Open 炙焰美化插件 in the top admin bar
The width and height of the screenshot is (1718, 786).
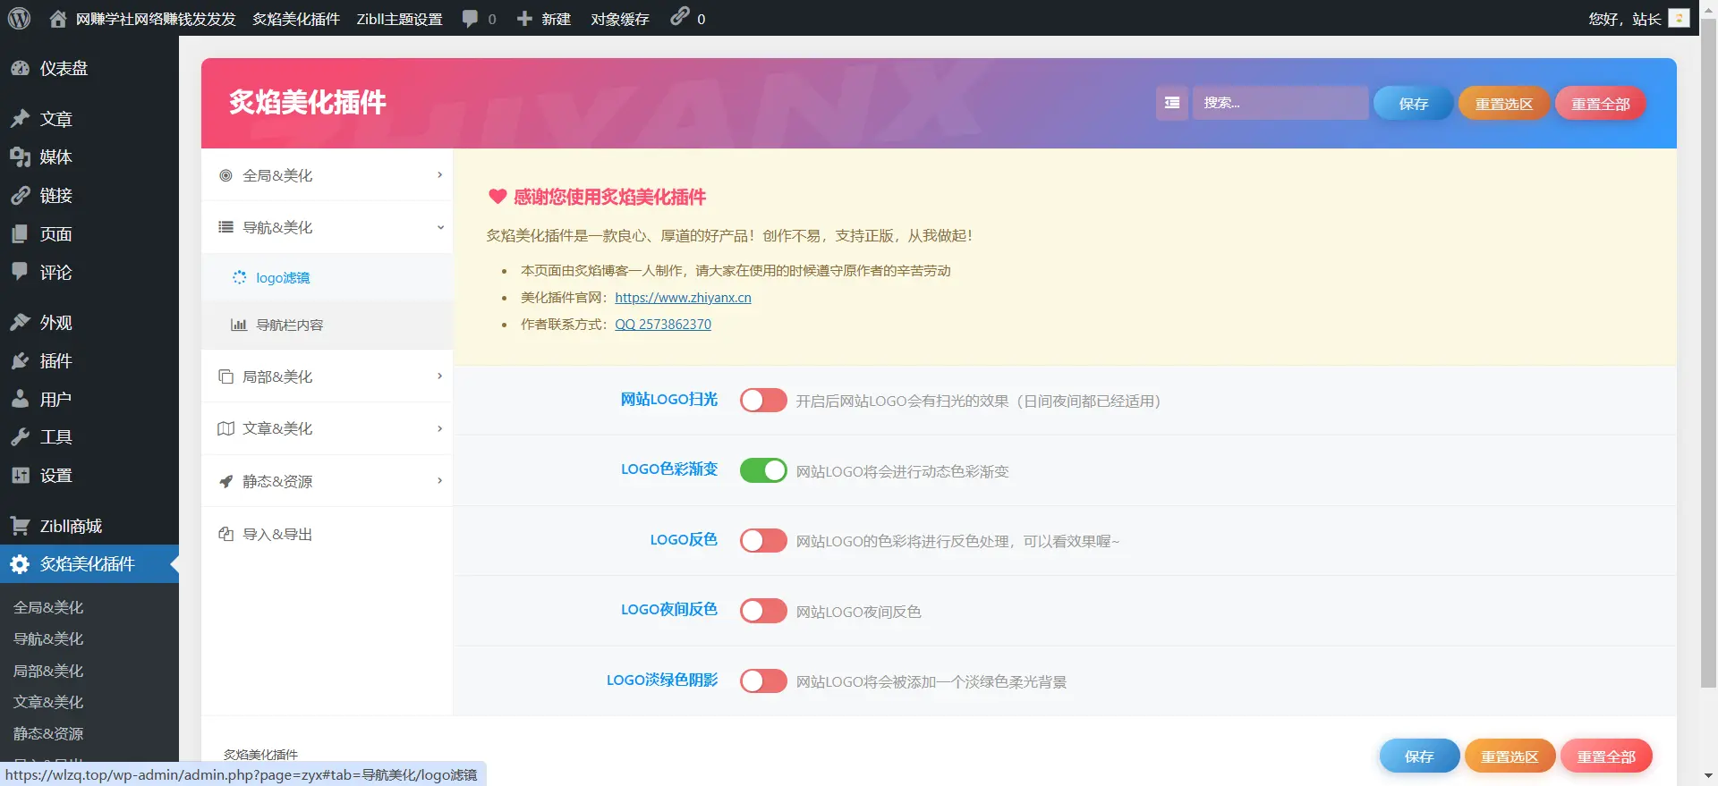(296, 19)
